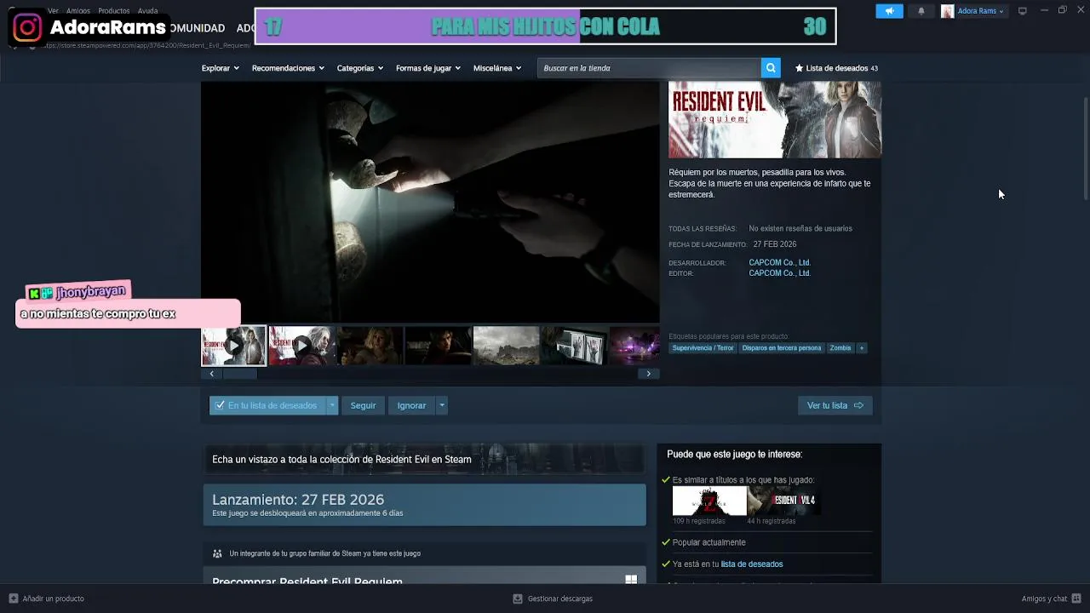The image size is (1090, 613).
Task: Click the Ignorar button
Action: tap(411, 405)
